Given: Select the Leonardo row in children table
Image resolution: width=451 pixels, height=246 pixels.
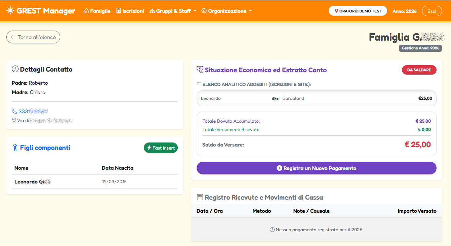Looking at the screenshot, I should 95,182.
